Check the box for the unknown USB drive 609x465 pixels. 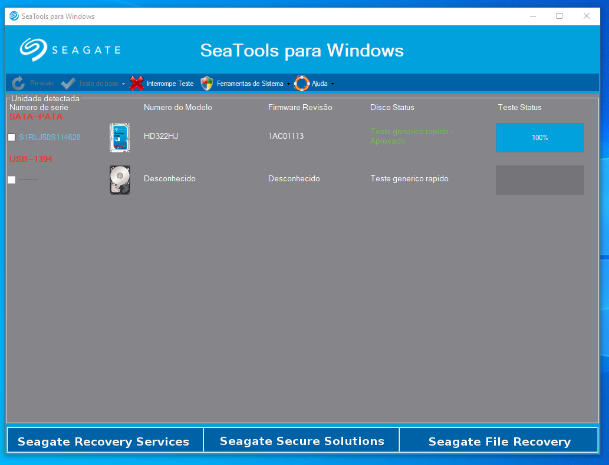coord(12,180)
